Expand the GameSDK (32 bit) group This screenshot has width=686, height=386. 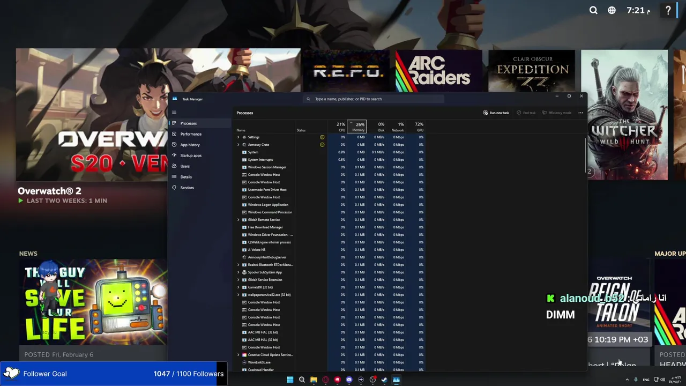(238, 287)
